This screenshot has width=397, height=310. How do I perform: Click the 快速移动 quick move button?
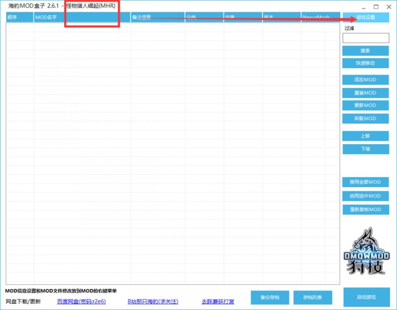click(365, 63)
